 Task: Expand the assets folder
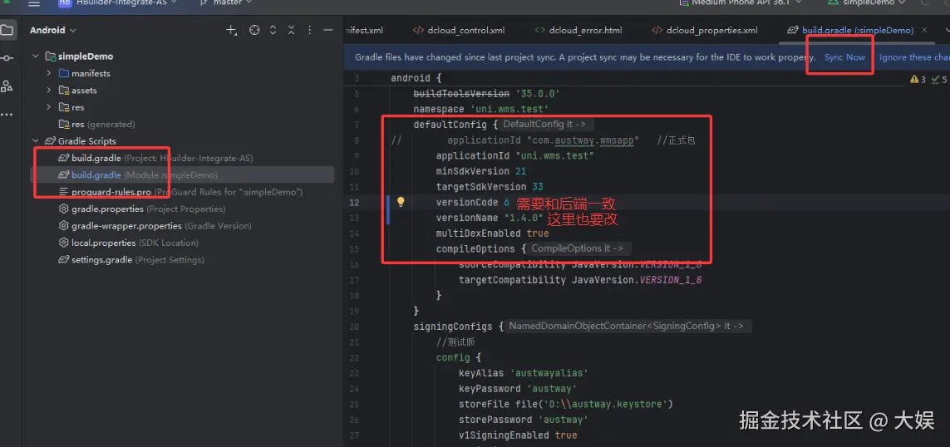coord(49,91)
